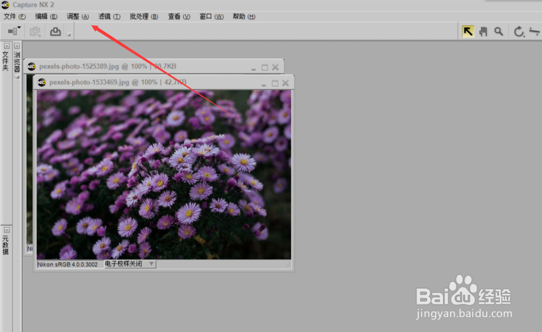
Task: Open the 电子校样关闭 soft proof dropdown
Action: tap(130, 264)
